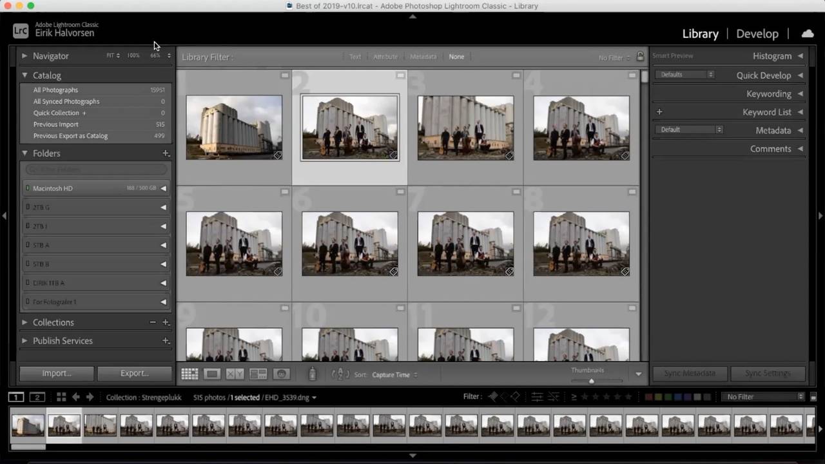Viewport: 825px width, 464px height.
Task: Toggle quick collection marker on photo 8
Action: point(632,192)
